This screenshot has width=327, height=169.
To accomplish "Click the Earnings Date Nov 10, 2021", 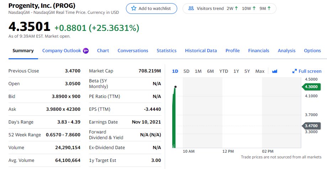I will point(146,122).
